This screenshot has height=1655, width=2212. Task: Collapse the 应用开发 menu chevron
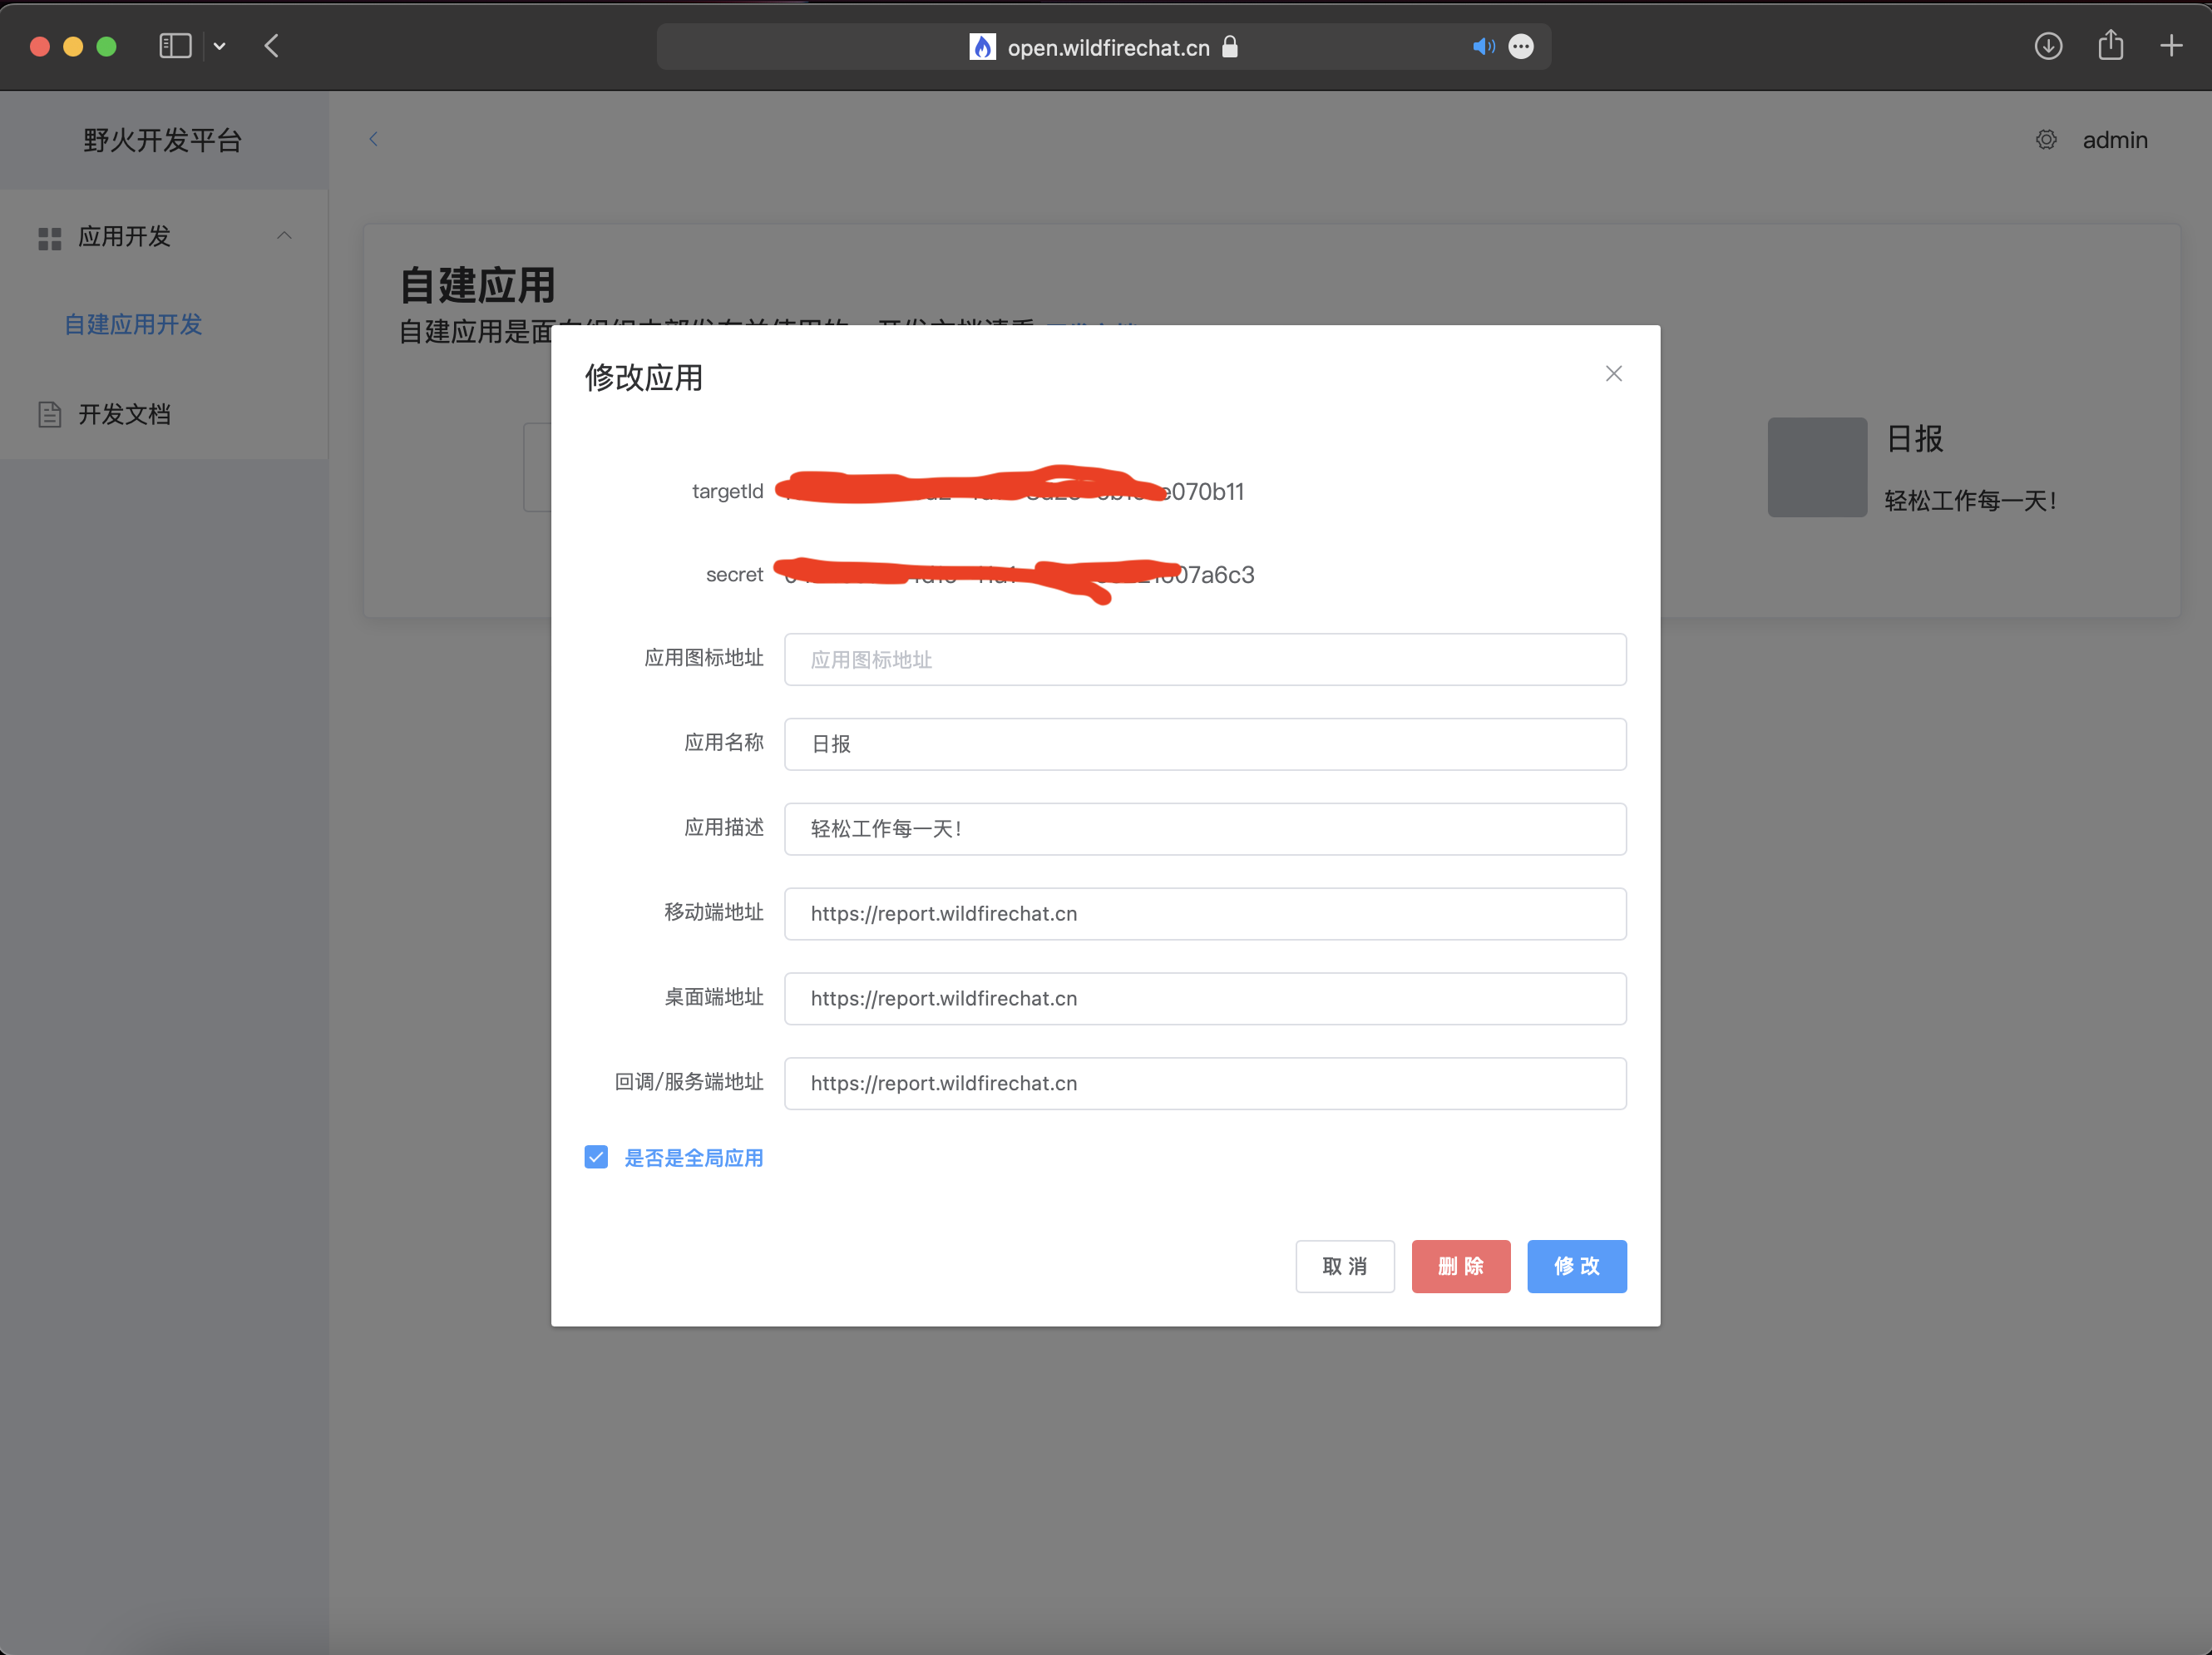(x=284, y=236)
